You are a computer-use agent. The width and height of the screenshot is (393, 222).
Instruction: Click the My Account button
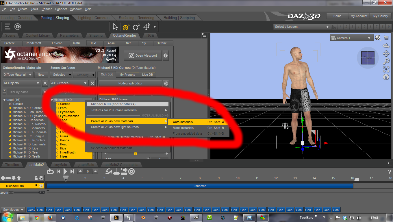pyautogui.click(x=359, y=16)
